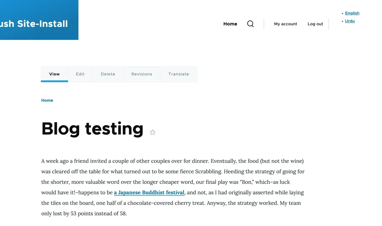Click the opening words "A week ago"
The image size is (382, 226).
click(x=55, y=161)
